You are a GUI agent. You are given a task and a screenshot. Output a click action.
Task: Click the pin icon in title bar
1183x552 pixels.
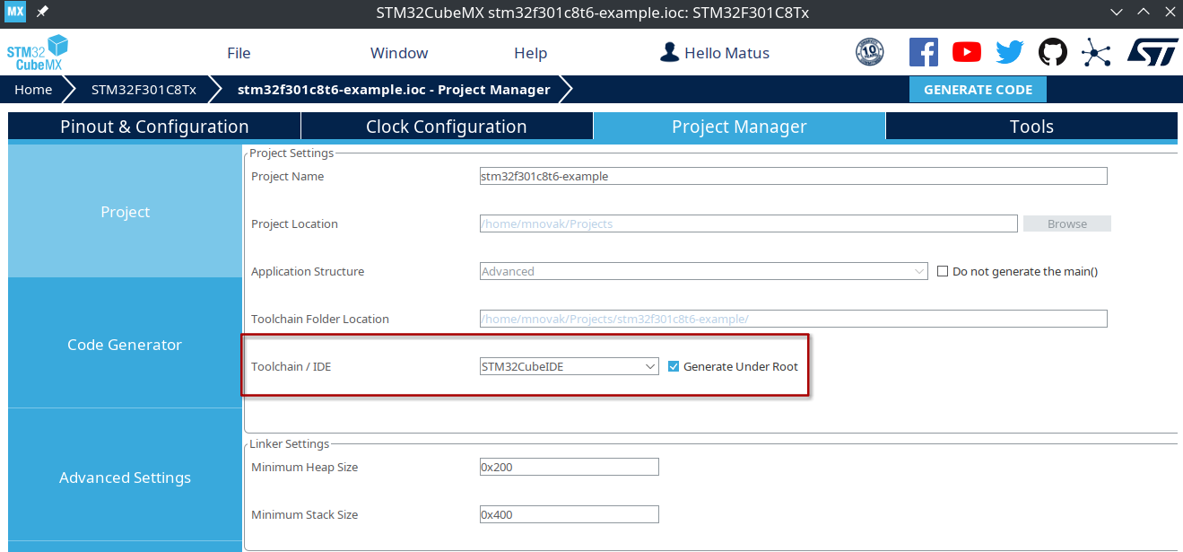42,12
